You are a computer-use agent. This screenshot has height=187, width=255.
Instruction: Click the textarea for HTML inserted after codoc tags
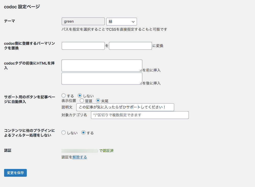click(x=102, y=78)
